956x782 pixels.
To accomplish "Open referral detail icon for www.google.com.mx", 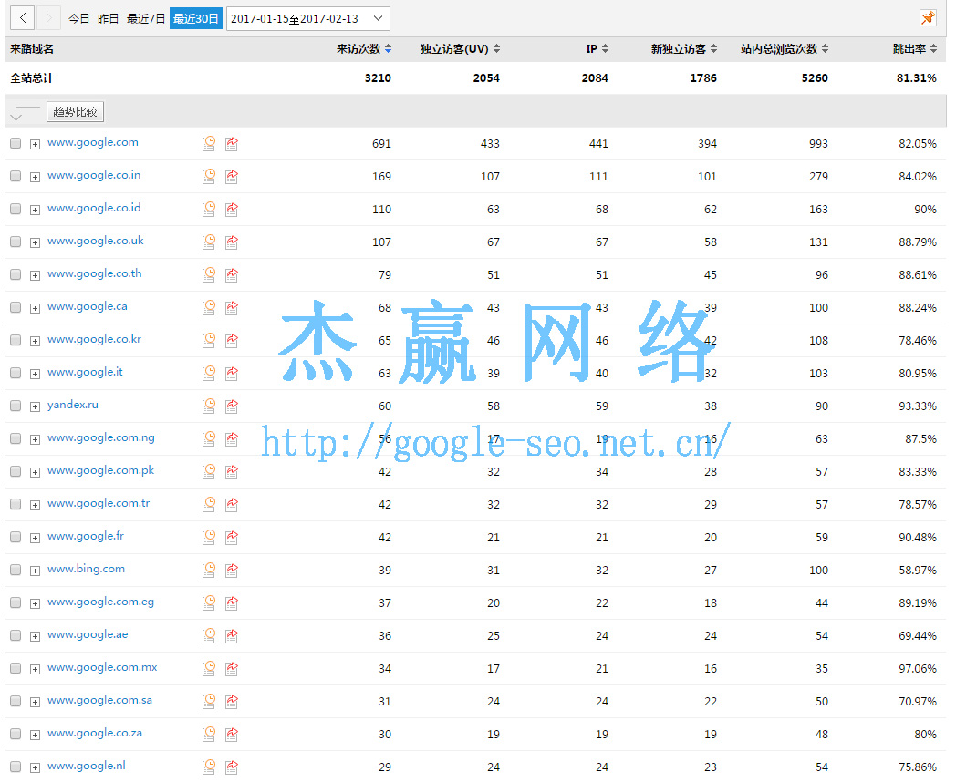I will 231,669.
